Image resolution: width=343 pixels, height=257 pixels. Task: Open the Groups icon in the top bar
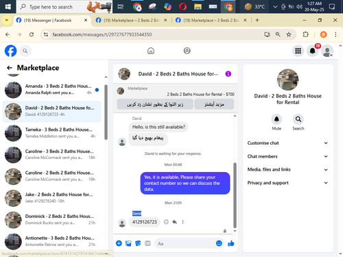[187, 51]
